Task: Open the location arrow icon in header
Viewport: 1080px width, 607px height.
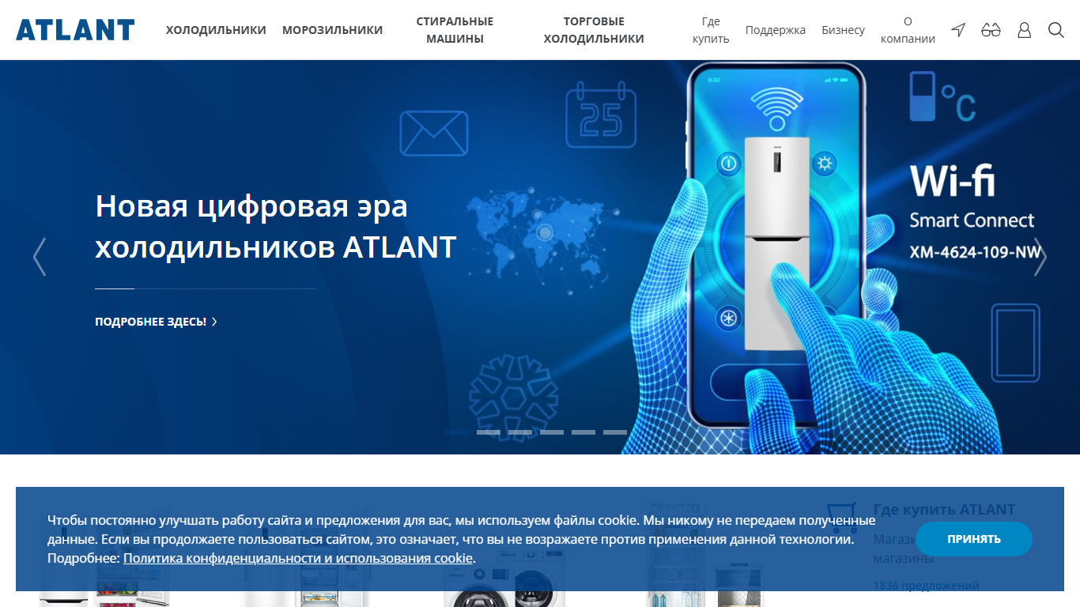Action: click(x=958, y=30)
